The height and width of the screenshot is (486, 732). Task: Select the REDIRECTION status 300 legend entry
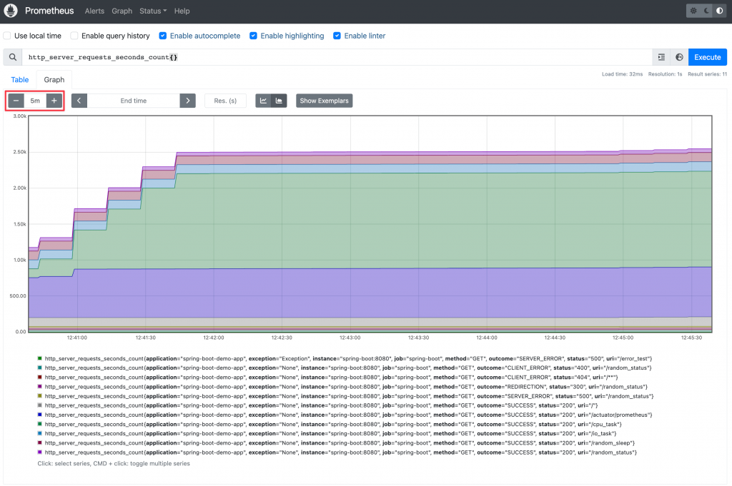[342, 387]
